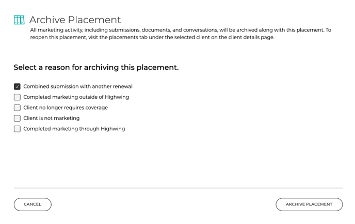The image size is (355, 224).
Task: Click the Client is not marketing label text
Action: [x=52, y=118]
